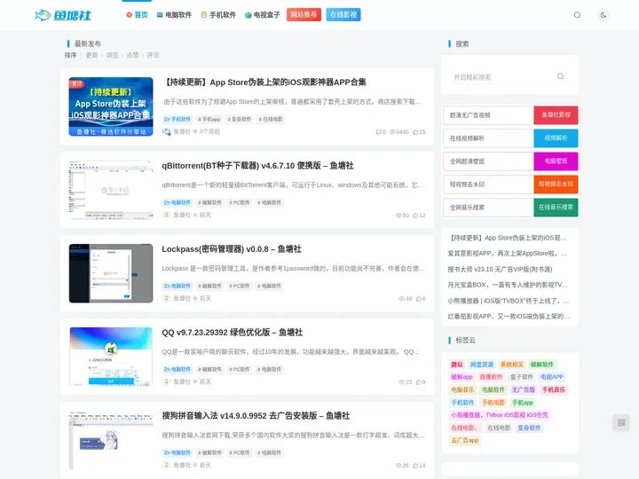Viewport: 639px width, 479px height.
Task: Sort posts by 浏览
Action: tap(112, 55)
